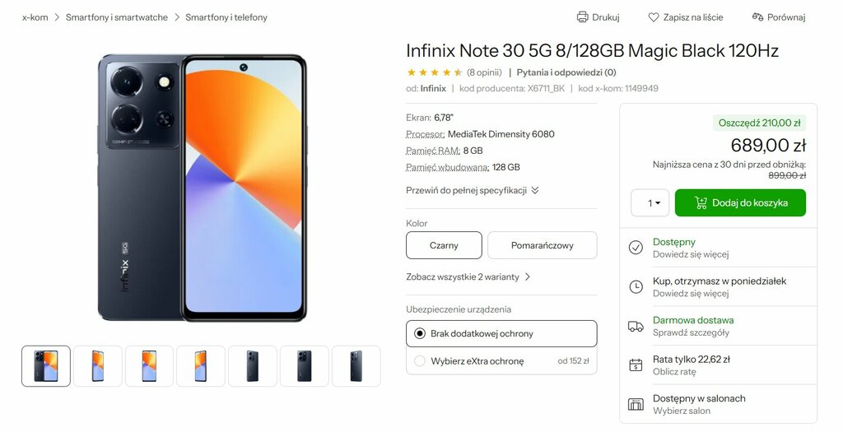This screenshot has width=843, height=432.
Task: Click the store icon for Dostępny w salonach
Action: point(636,405)
